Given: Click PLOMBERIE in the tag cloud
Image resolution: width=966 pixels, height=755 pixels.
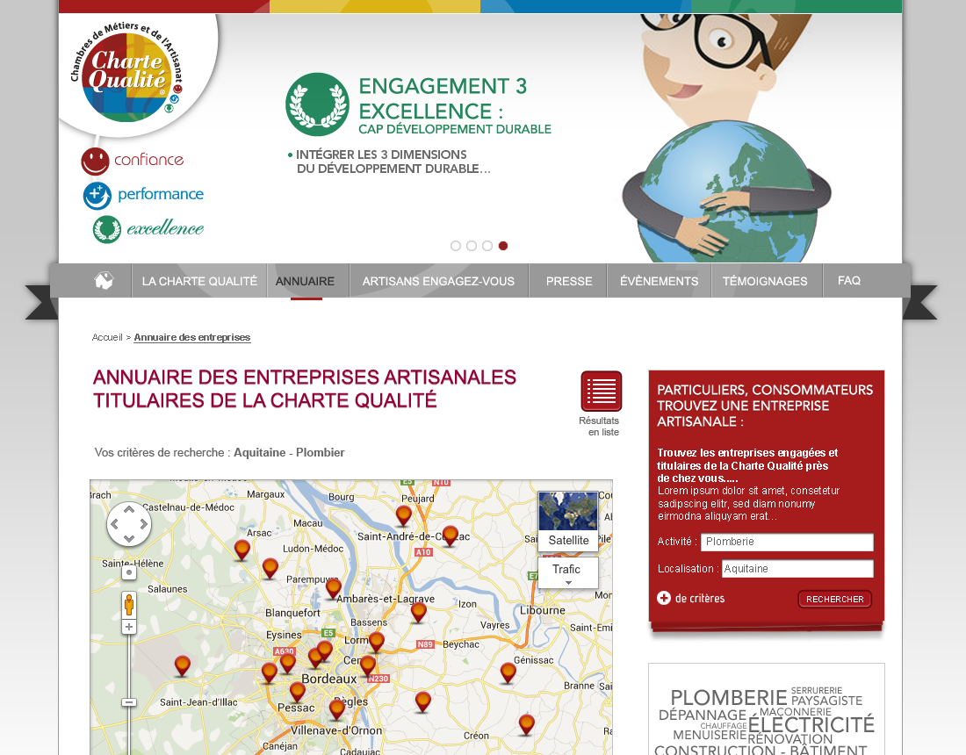Looking at the screenshot, I should pyautogui.click(x=728, y=698).
